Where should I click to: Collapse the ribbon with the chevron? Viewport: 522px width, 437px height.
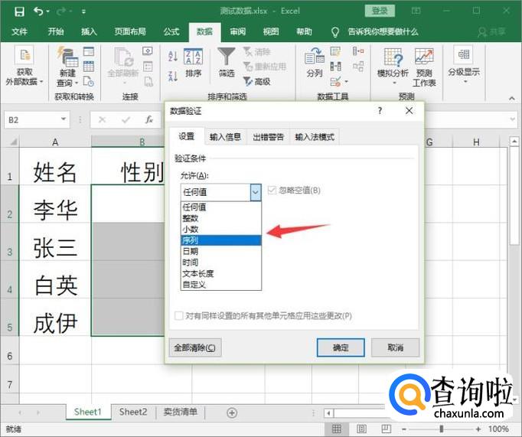(511, 98)
